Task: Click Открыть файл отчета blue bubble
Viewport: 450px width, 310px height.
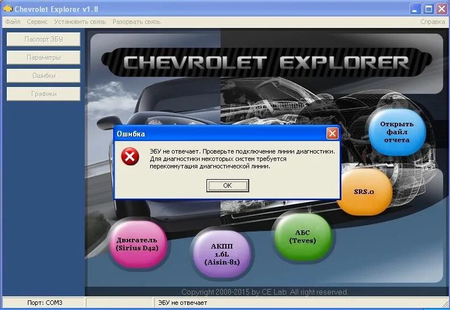Action: pos(397,132)
